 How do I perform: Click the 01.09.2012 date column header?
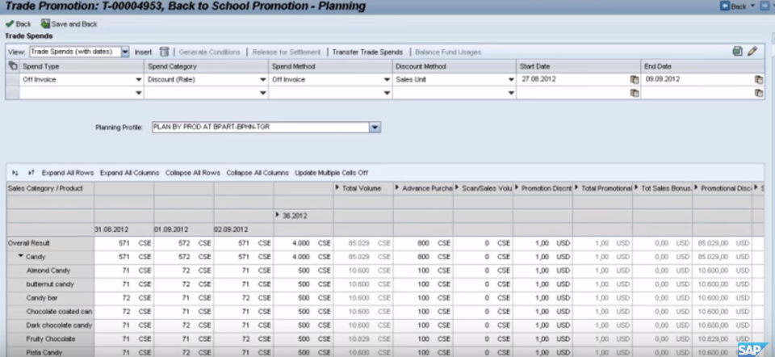click(x=171, y=229)
